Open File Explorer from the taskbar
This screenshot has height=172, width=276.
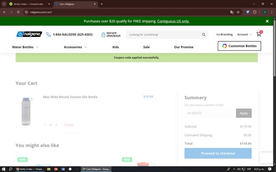tap(49, 169)
